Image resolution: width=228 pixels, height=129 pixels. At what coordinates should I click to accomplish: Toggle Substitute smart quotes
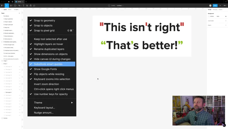[52, 64]
